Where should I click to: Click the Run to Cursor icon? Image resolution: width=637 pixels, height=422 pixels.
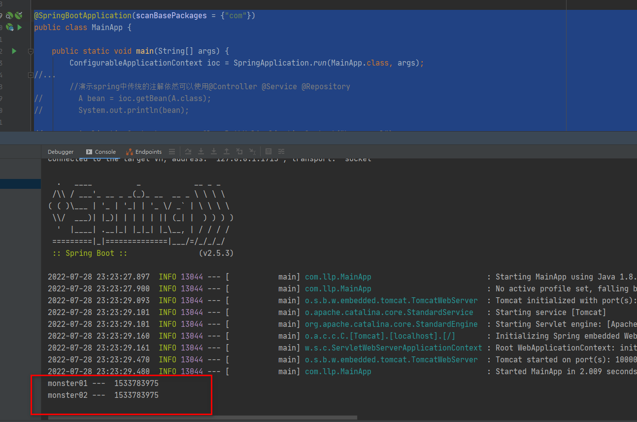click(x=252, y=151)
